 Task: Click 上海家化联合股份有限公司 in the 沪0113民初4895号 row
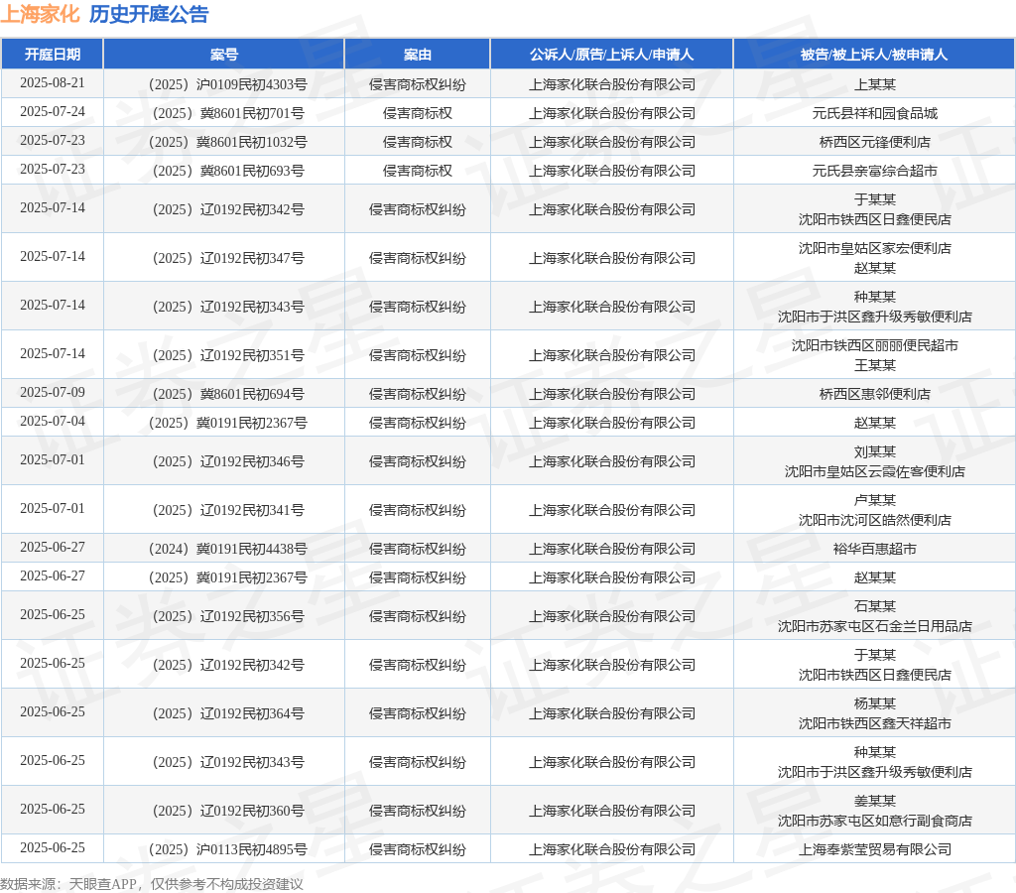point(611,849)
